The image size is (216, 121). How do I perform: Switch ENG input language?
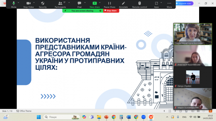click(184, 117)
